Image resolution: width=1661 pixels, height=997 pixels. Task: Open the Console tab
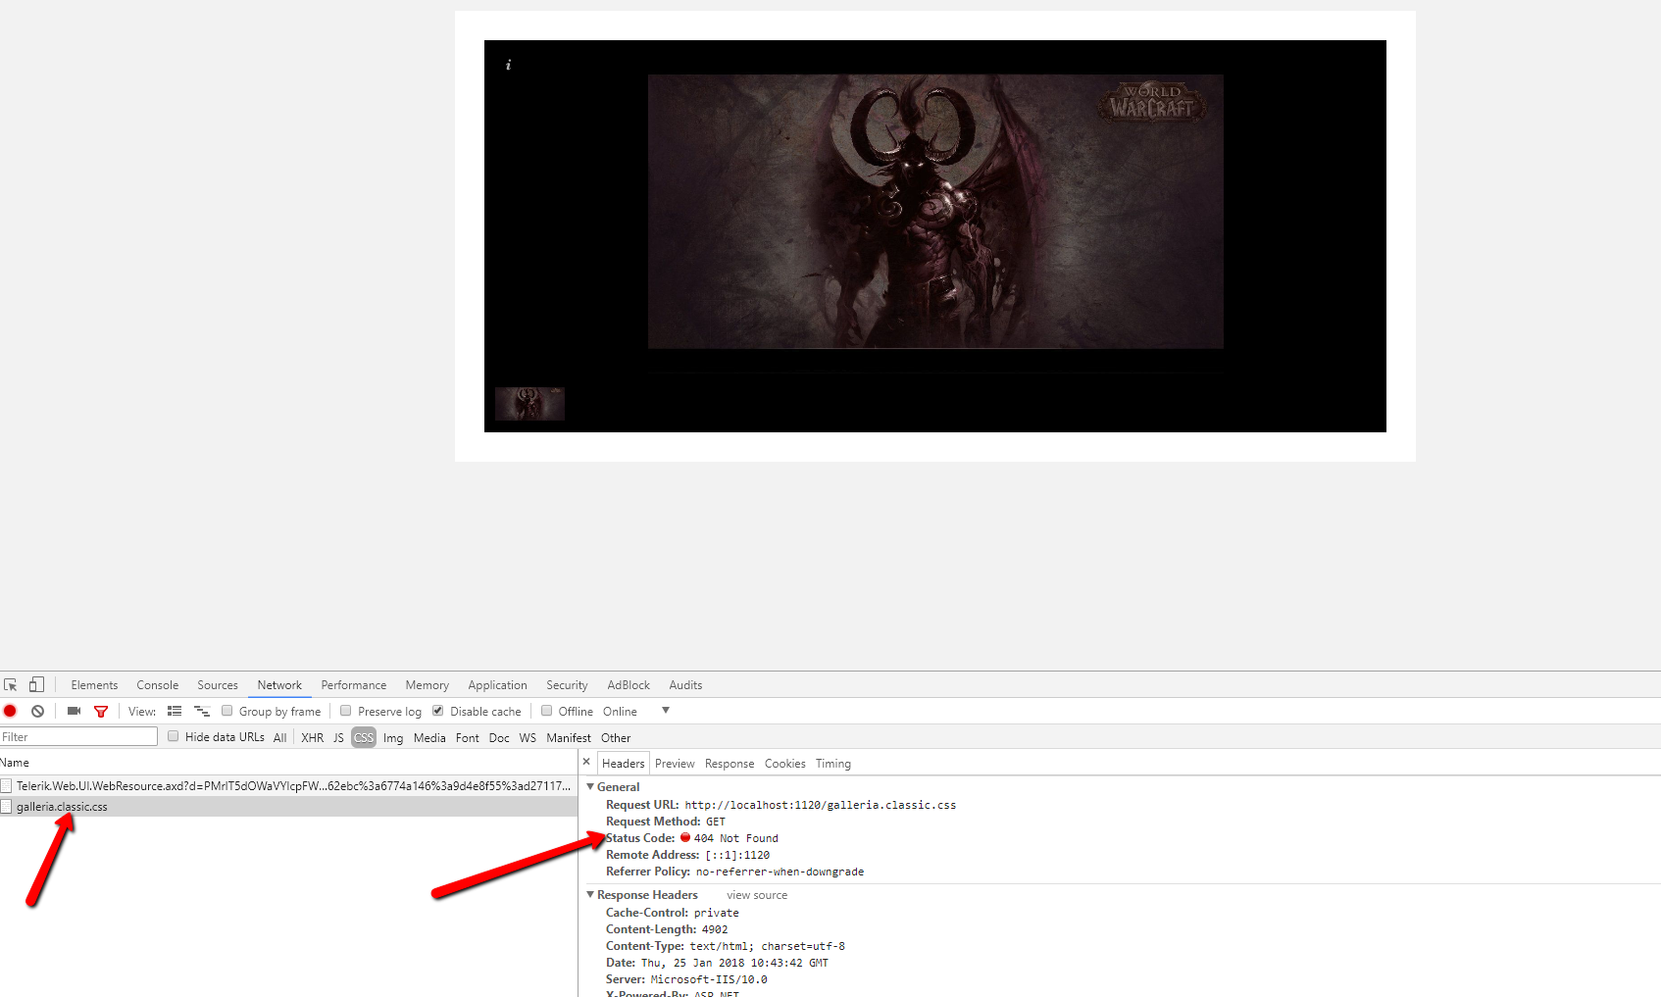tap(158, 685)
